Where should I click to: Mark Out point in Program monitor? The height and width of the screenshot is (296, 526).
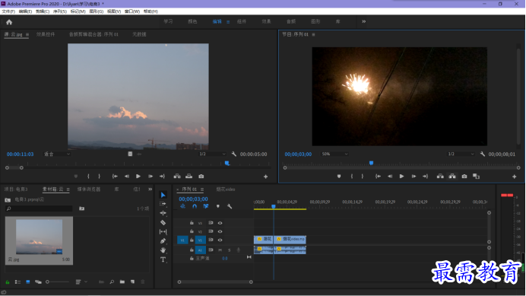[x=363, y=177]
